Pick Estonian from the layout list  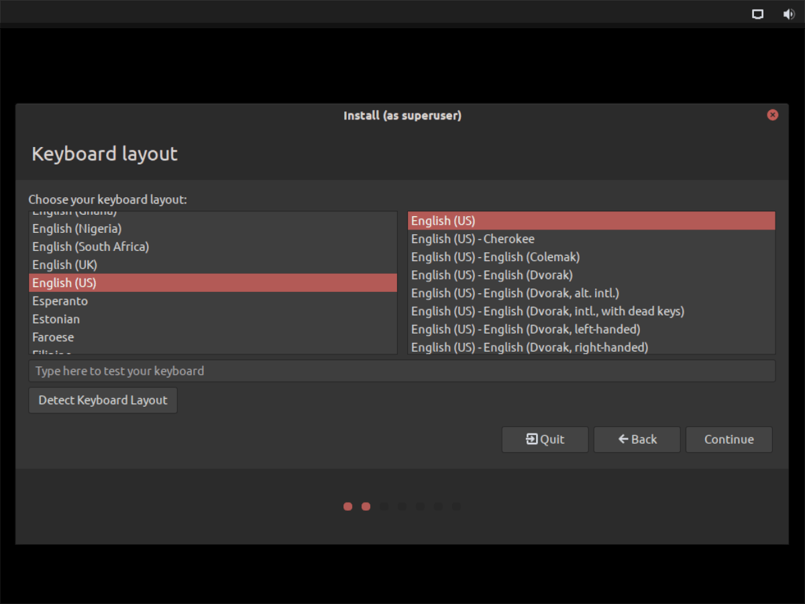[x=56, y=319]
